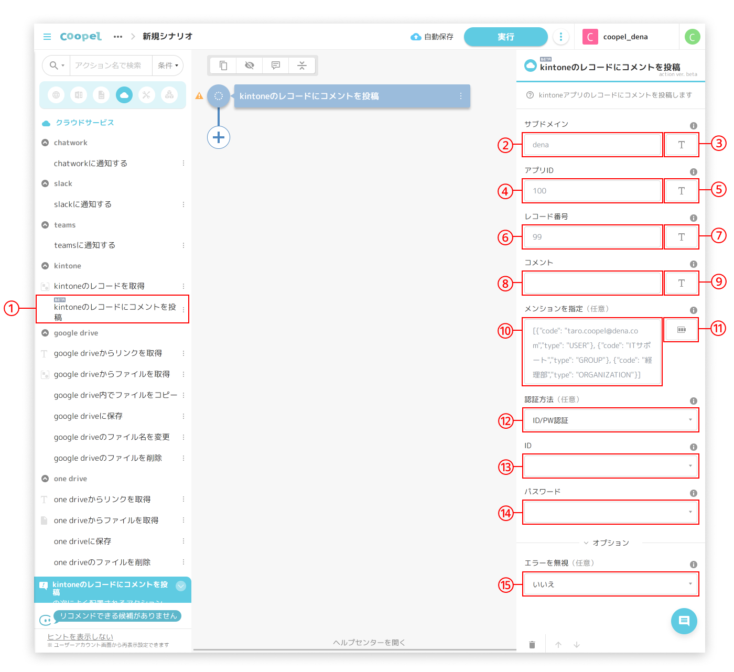Image resolution: width=734 pixels, height=672 pixels.
Task: Toggle the crossed-eye disable action icon
Action: [250, 66]
